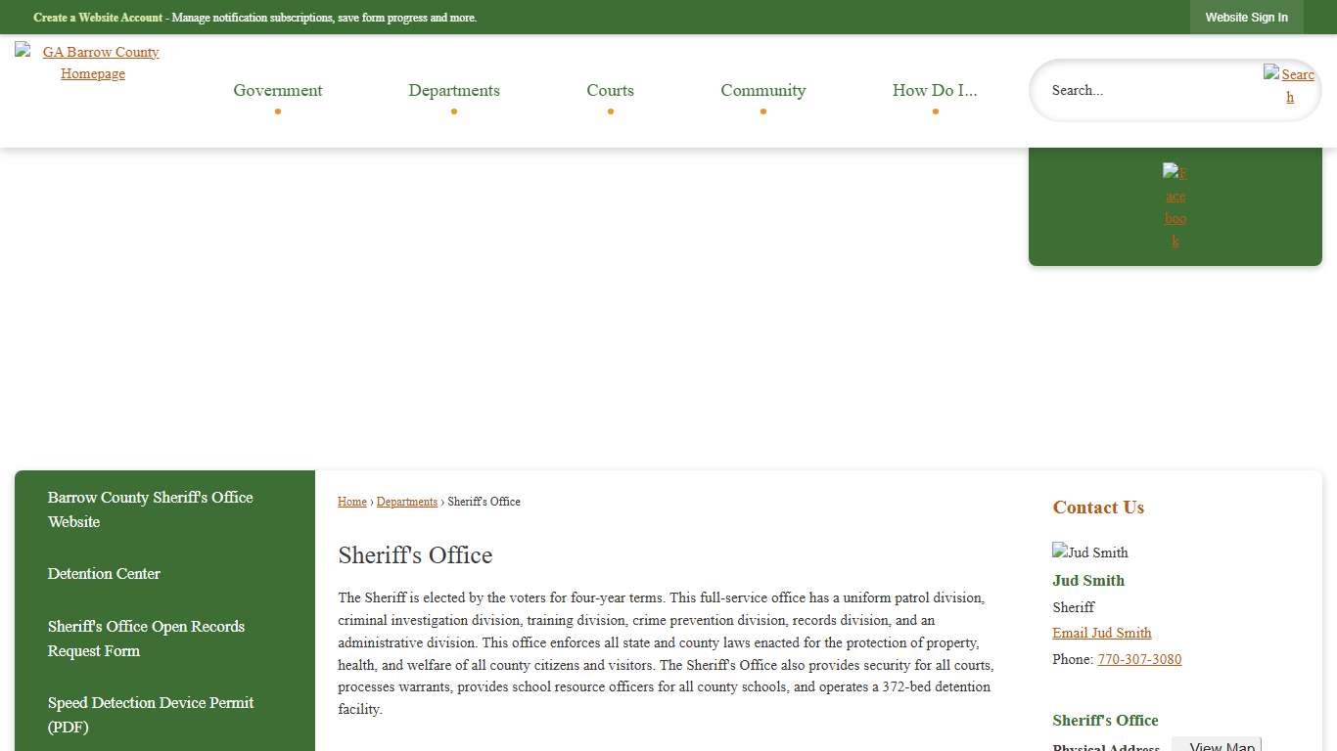
Task: Select the Courts menu item
Action: click(x=610, y=90)
